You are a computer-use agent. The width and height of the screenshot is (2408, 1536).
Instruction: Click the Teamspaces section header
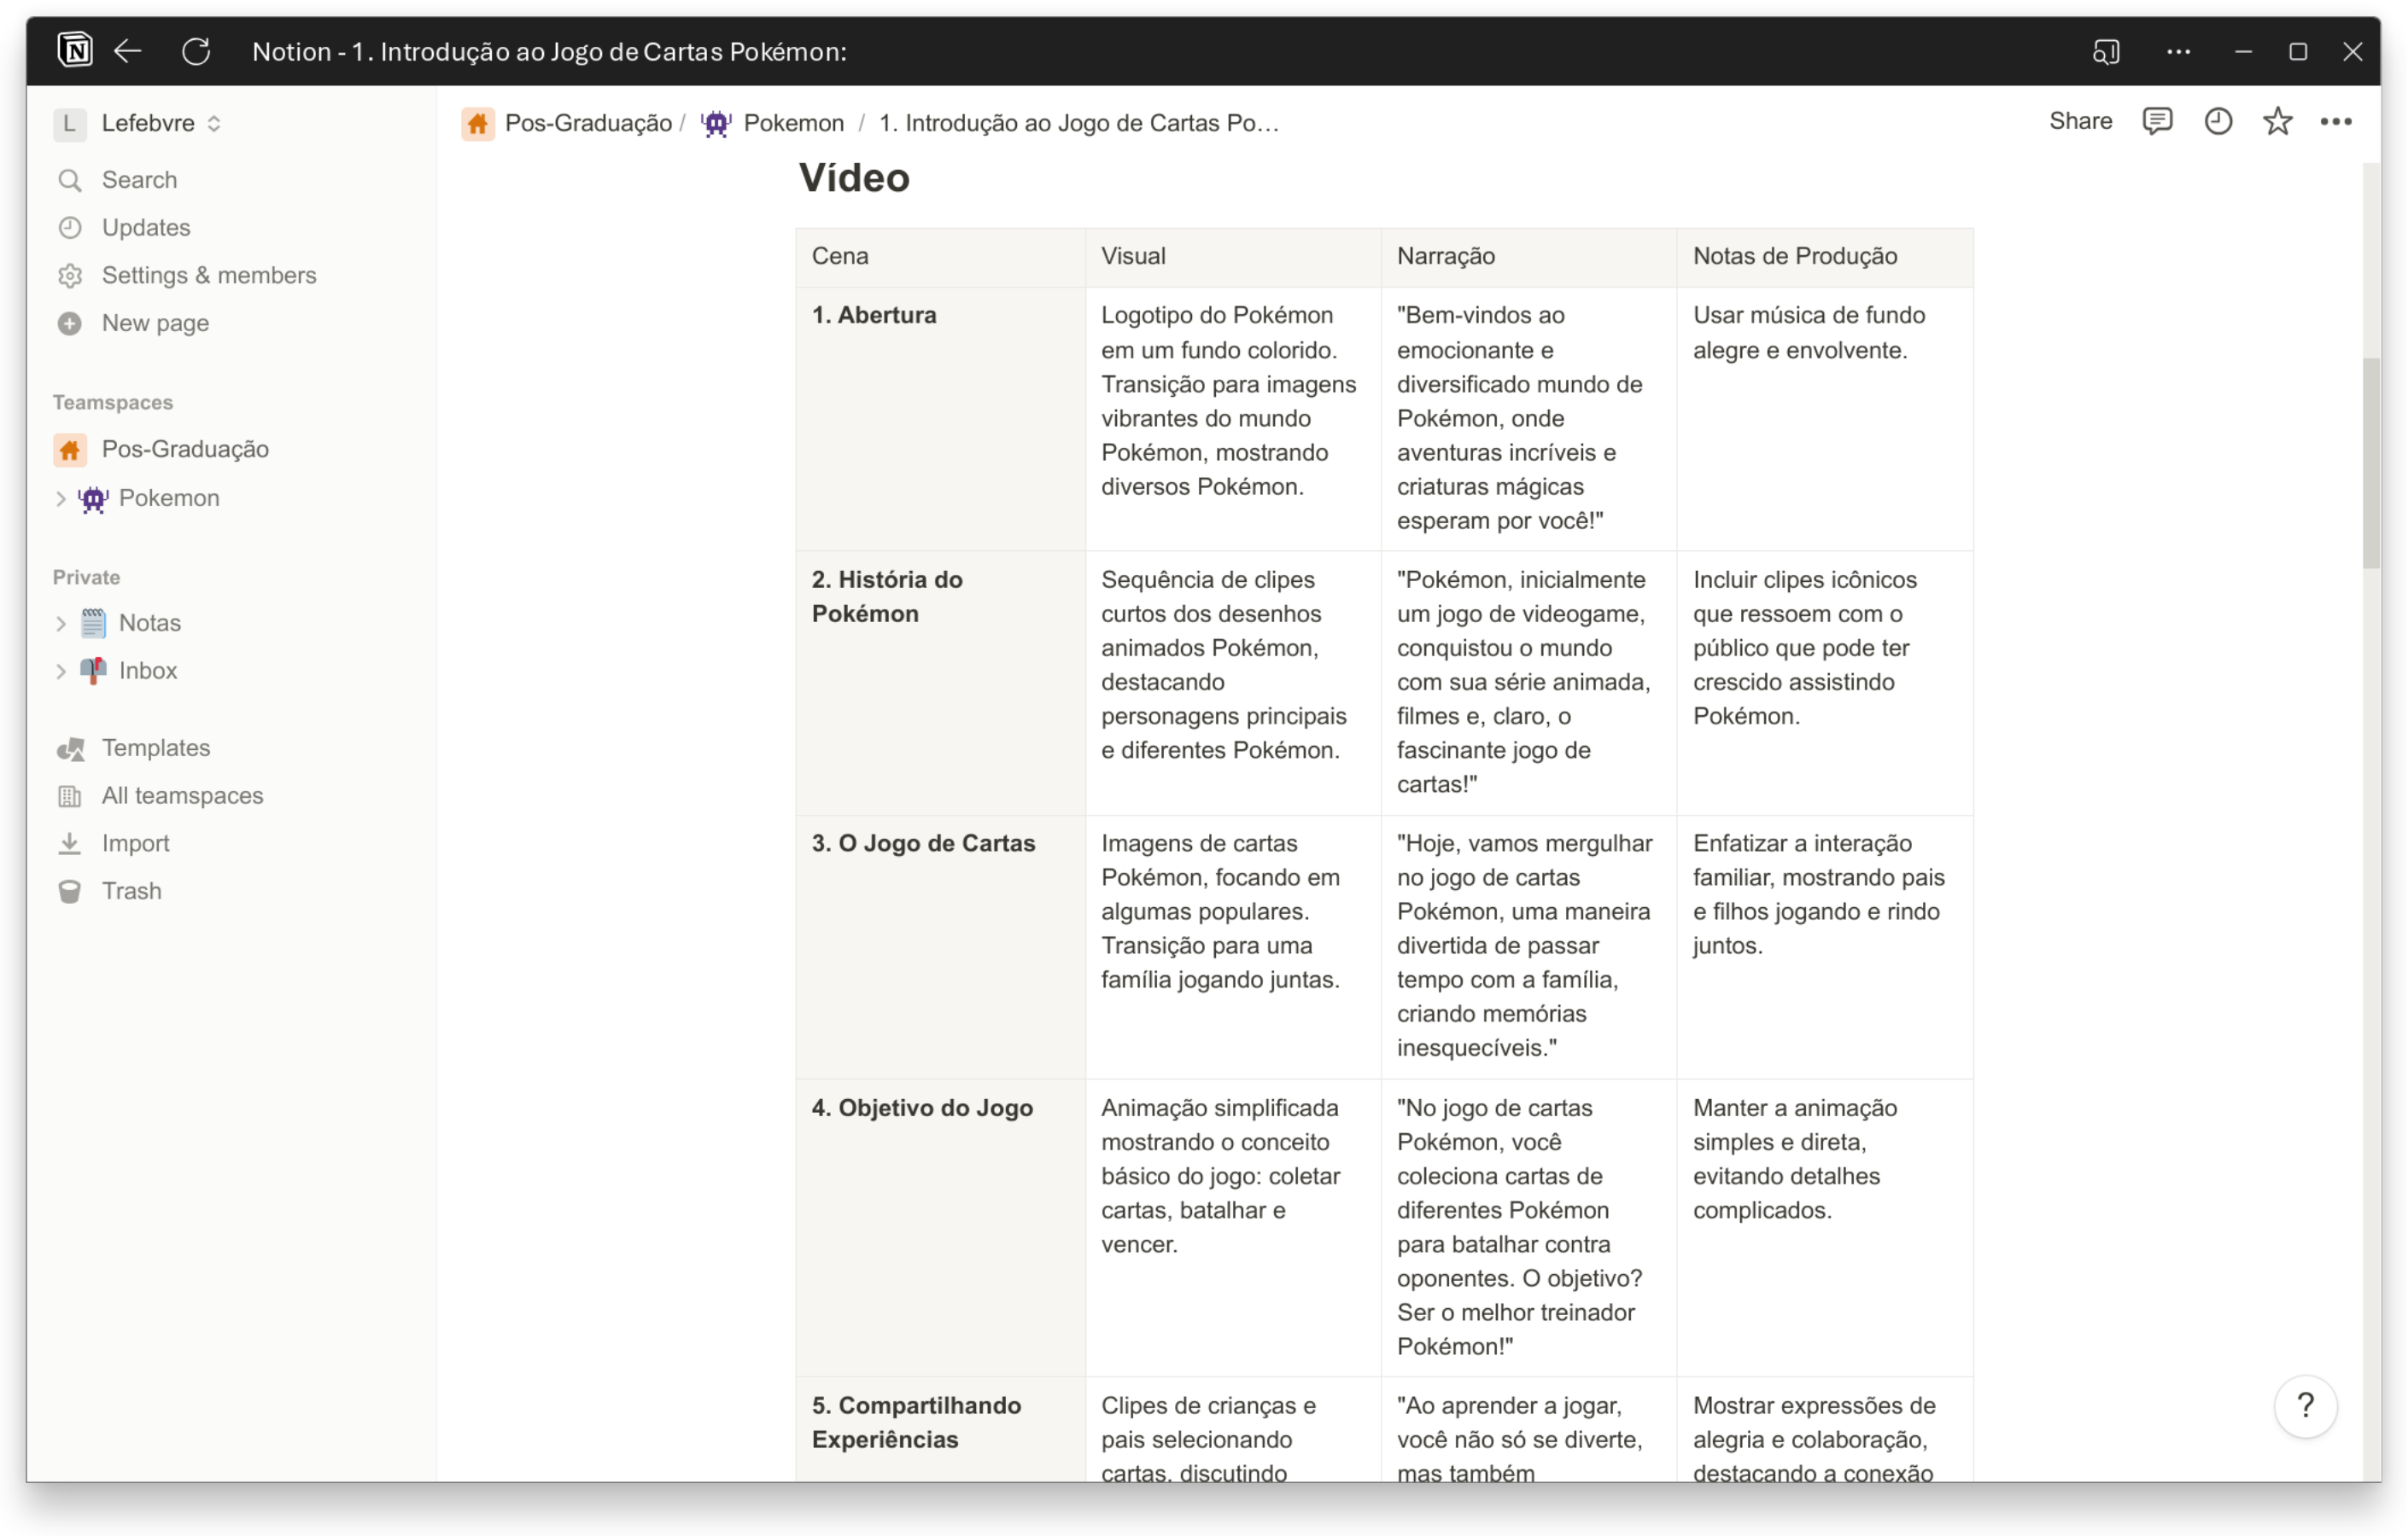point(113,403)
